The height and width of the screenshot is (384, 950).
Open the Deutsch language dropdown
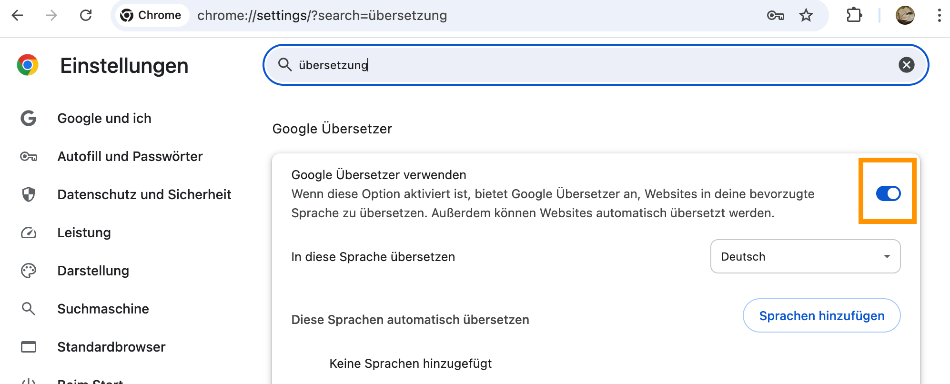pyautogui.click(x=805, y=256)
